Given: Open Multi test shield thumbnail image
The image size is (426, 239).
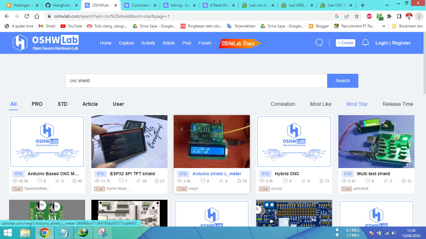Looking at the screenshot, I should click(376, 142).
